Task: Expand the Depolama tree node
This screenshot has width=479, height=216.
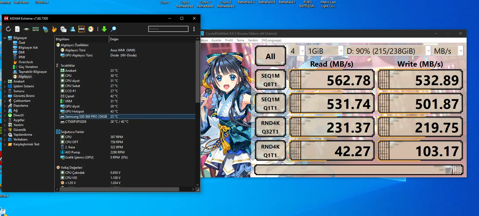Action: pos(5,106)
